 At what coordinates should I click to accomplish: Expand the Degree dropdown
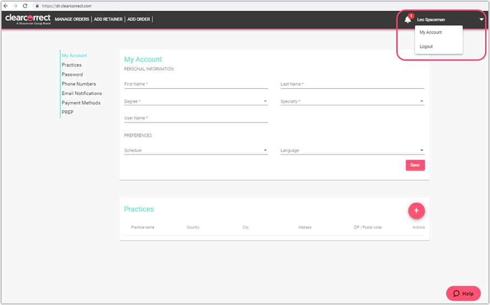[265, 101]
